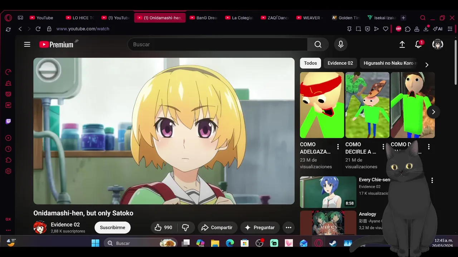The image size is (458, 257).
Task: Open the Every Chie-sen video thumbnail
Action: 328,192
